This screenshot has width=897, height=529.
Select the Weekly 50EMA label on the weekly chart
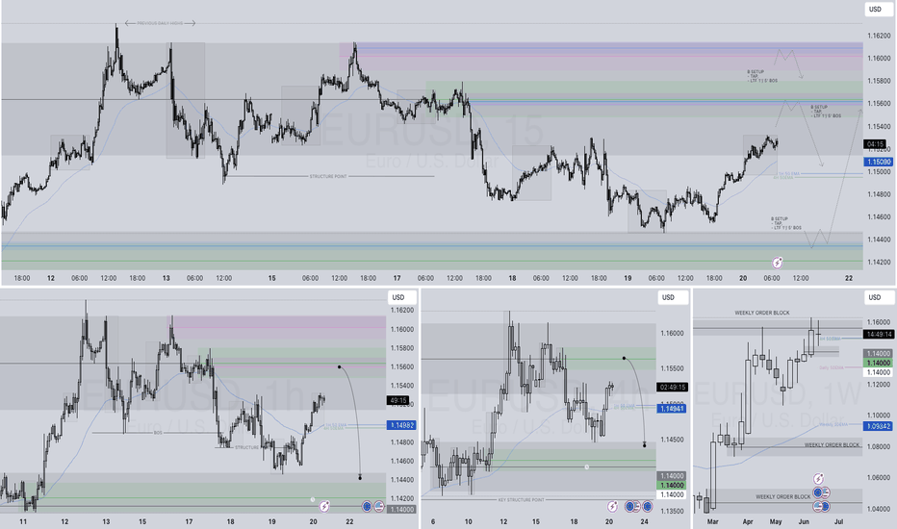tap(833, 424)
